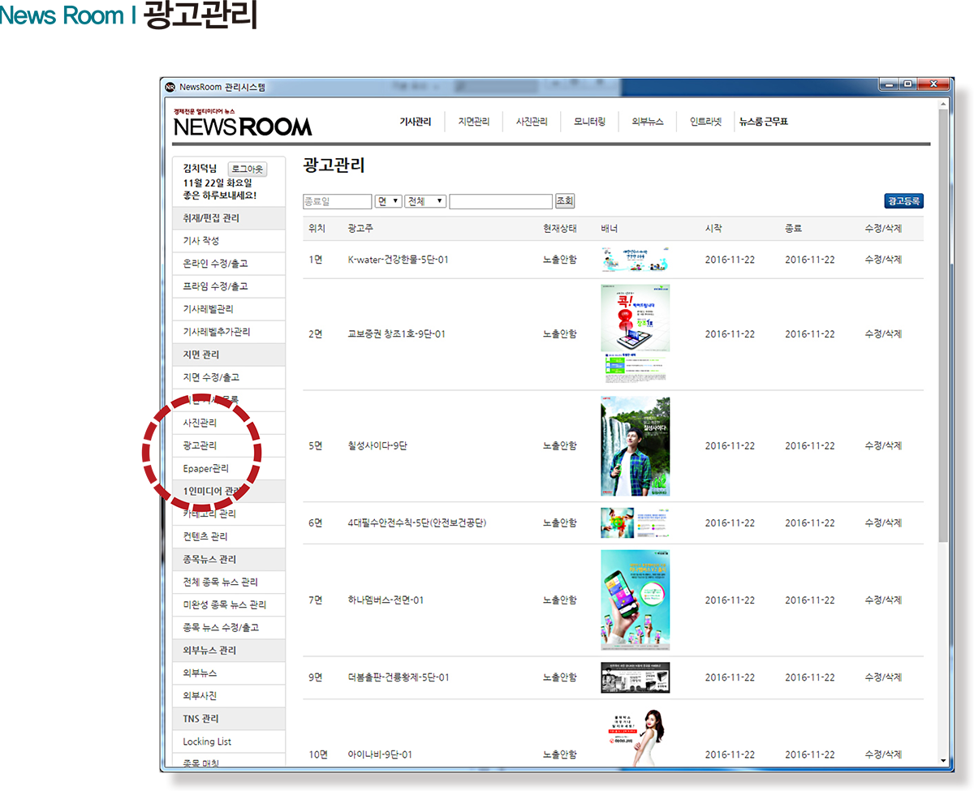This screenshot has height=791, width=974.
Task: Click 수정/삭제 for the 아이나비-9단-01 row
Action: pos(883,754)
